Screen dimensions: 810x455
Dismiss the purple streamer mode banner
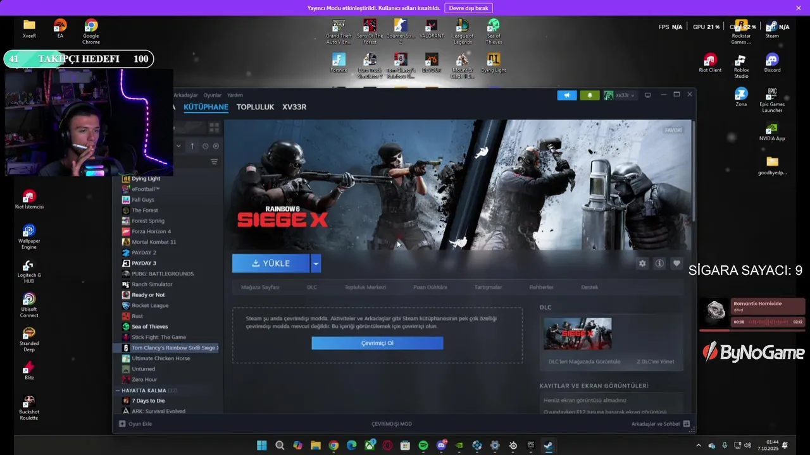coord(799,8)
